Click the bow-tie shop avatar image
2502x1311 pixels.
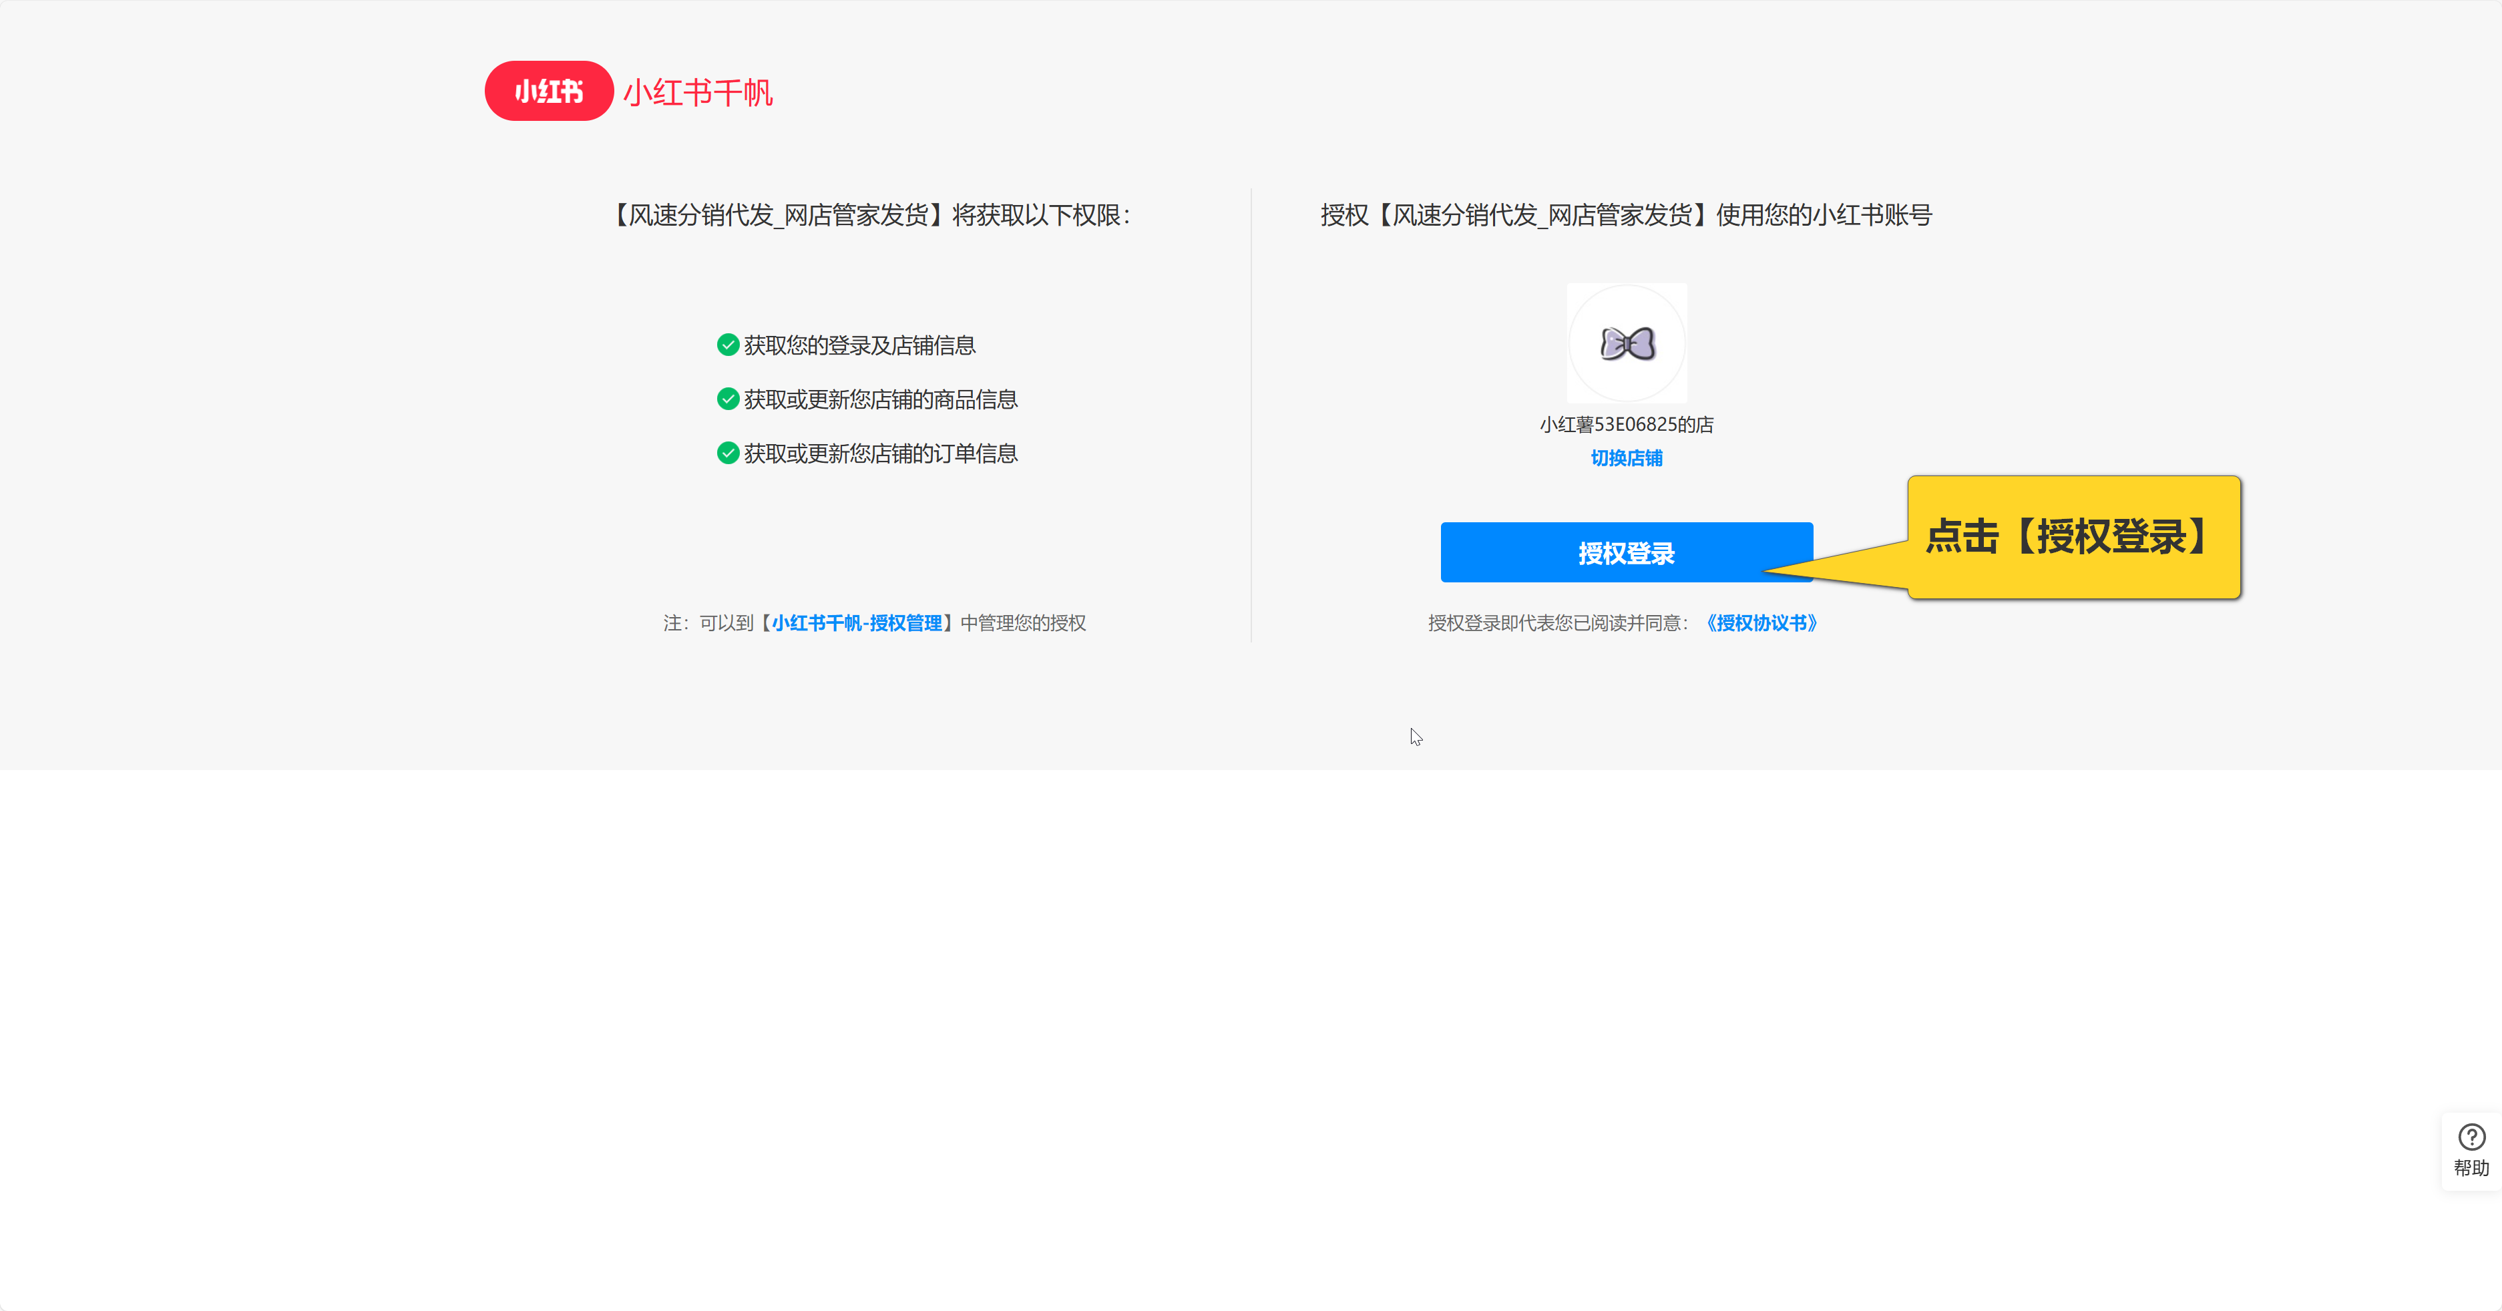[x=1627, y=344]
